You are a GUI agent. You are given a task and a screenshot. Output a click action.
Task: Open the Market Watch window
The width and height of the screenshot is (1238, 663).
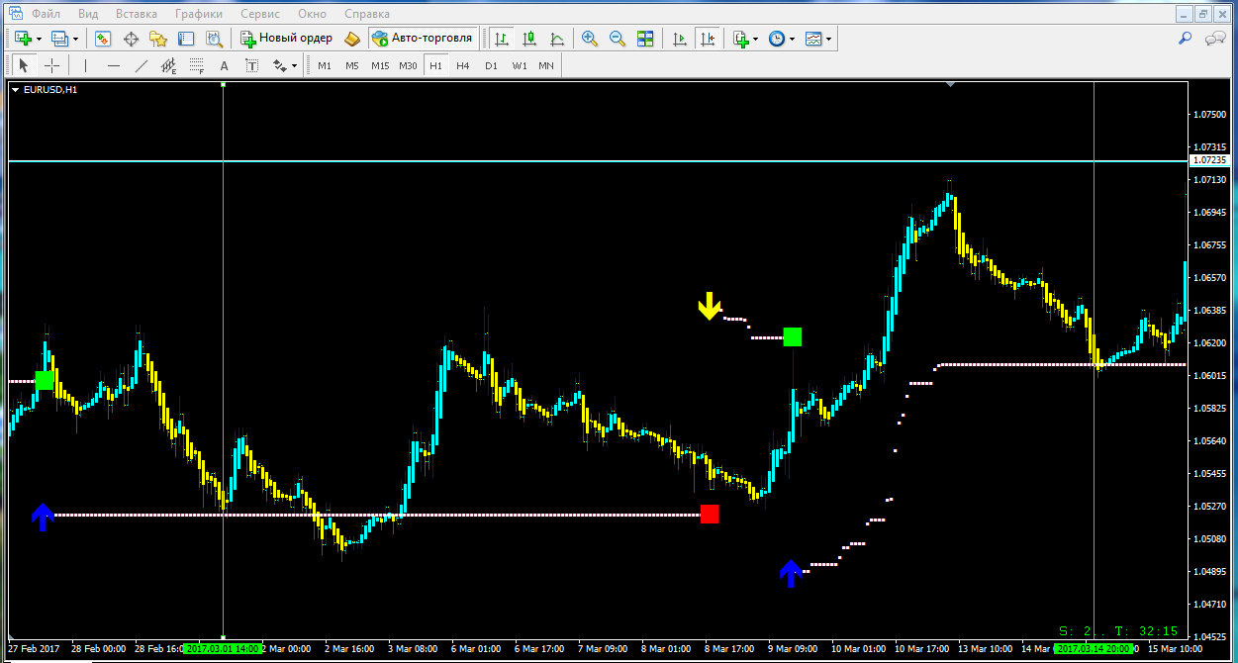coord(103,39)
